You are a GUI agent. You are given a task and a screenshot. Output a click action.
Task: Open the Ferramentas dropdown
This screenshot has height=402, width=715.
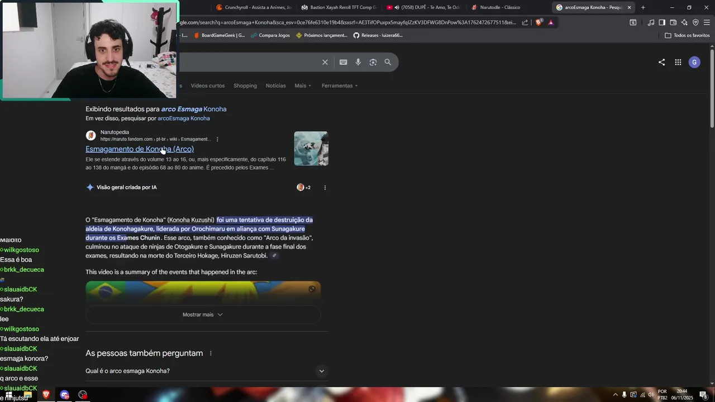point(340,85)
